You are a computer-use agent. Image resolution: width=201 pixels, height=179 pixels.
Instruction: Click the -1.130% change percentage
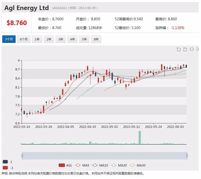click(x=177, y=28)
